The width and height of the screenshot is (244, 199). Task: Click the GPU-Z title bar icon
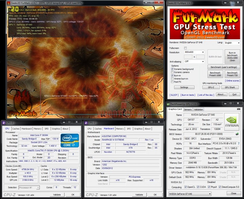(168, 104)
